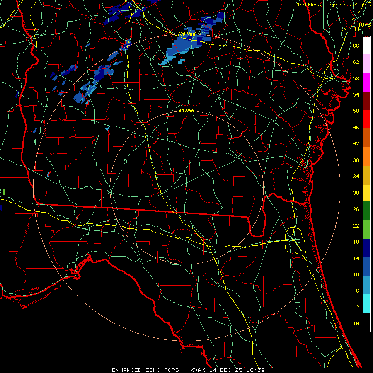Image resolution: width=373 pixels, height=373 pixels.
Task: Click the "NEXLAB-College of DuPage" credit text
Action: click(x=331, y=5)
